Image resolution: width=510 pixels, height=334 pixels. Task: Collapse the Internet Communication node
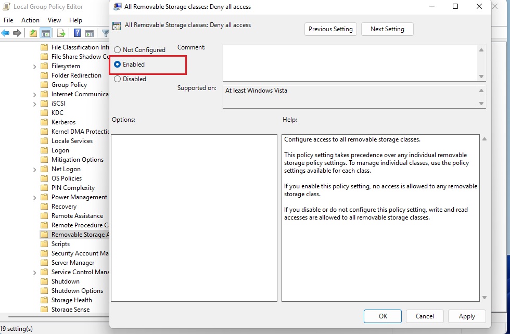(34, 94)
